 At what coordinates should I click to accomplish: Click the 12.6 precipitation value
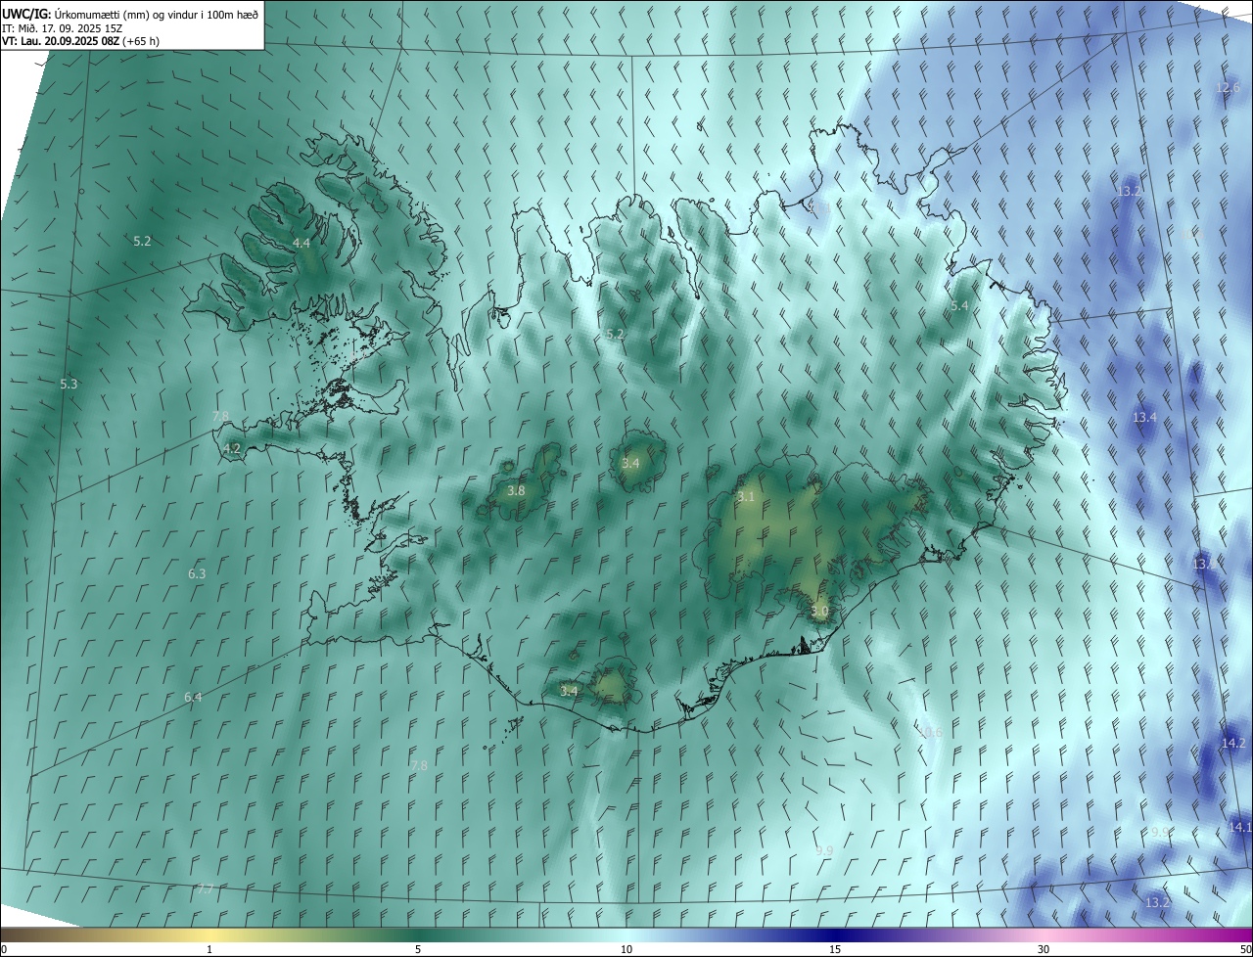pyautogui.click(x=1228, y=88)
